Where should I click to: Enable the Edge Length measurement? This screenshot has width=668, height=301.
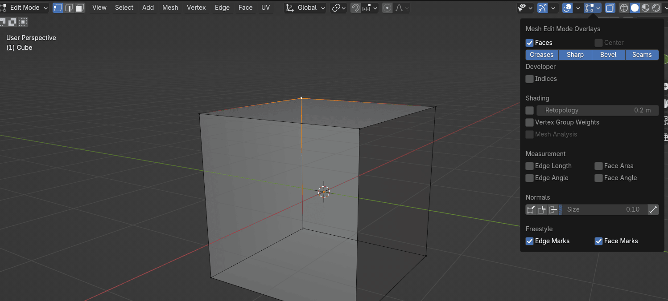(x=530, y=166)
